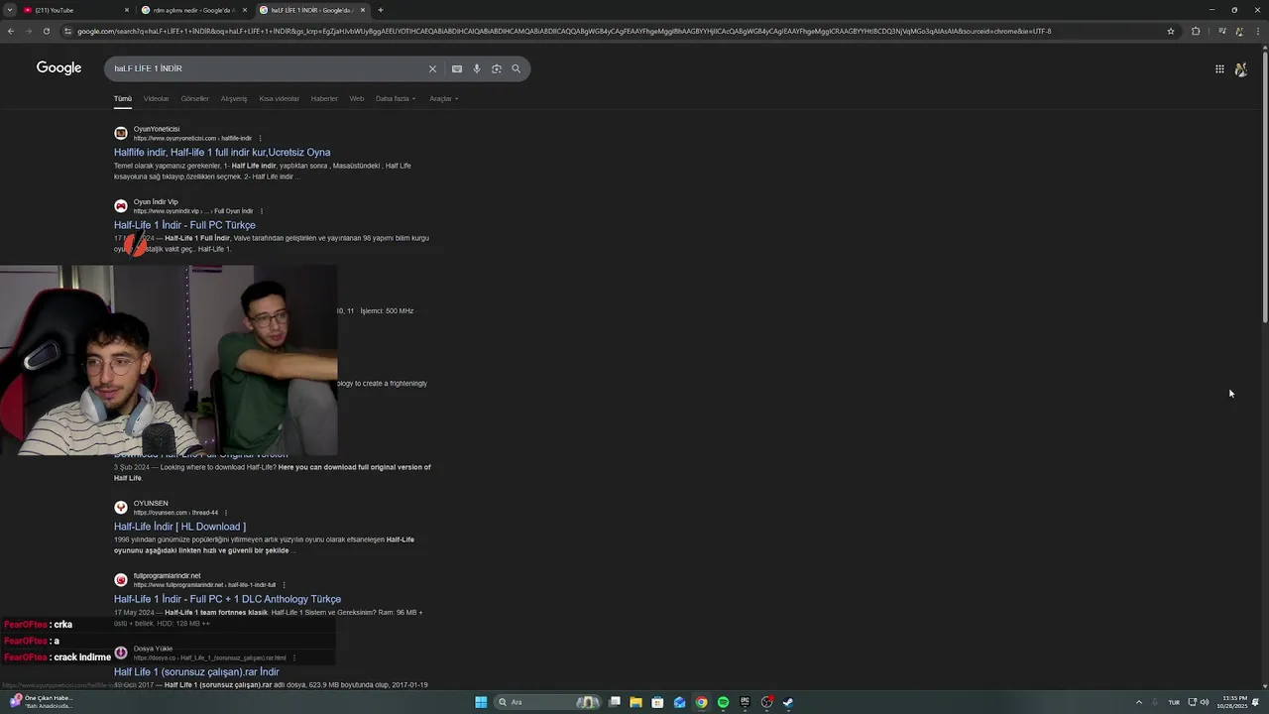This screenshot has height=714, width=1269.
Task: Open more options for fullprogramlarindir.net result
Action: (x=284, y=585)
